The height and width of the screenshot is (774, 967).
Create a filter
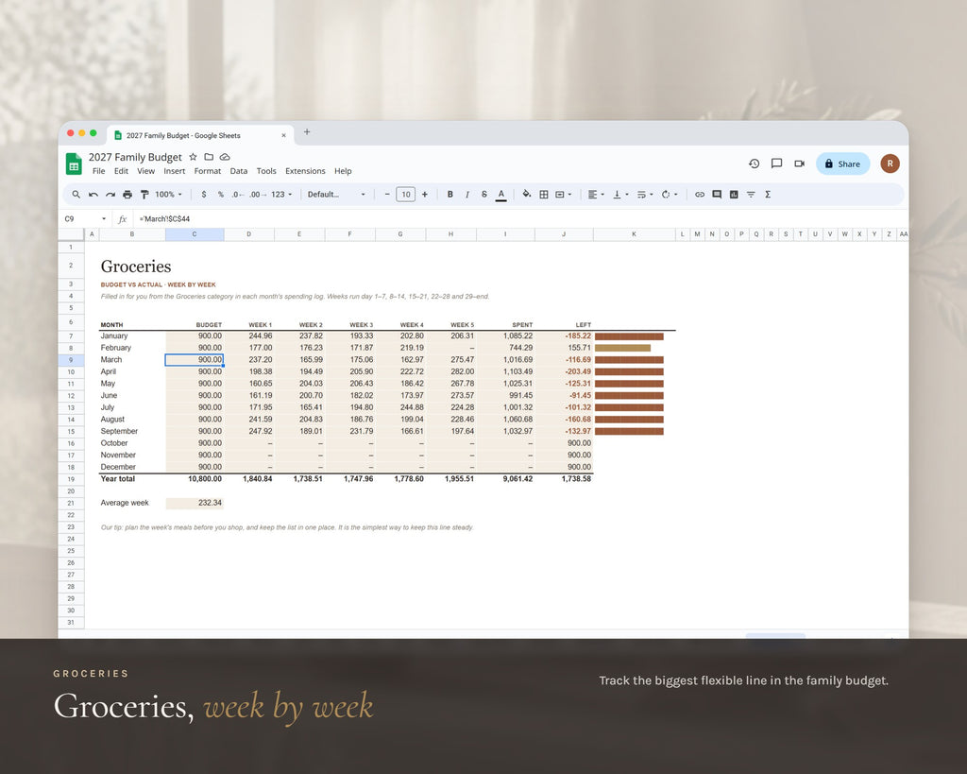click(751, 195)
